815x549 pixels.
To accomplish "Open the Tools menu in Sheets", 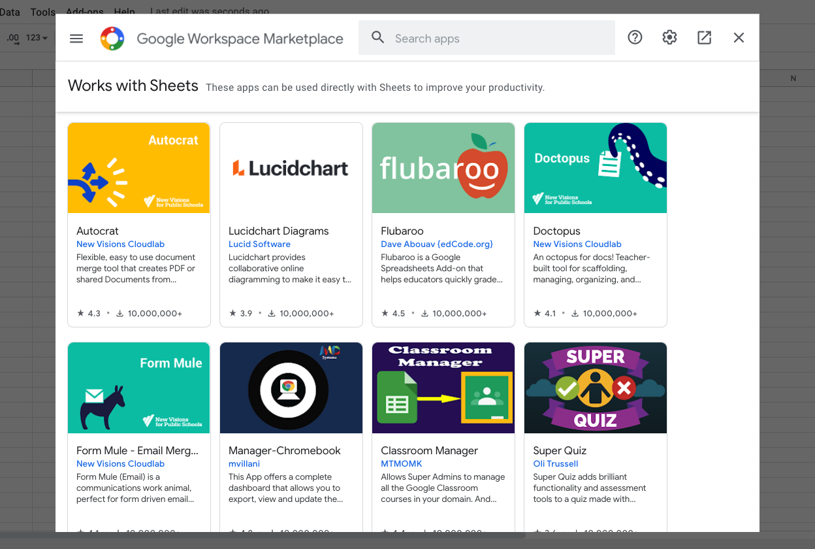I will (x=43, y=12).
